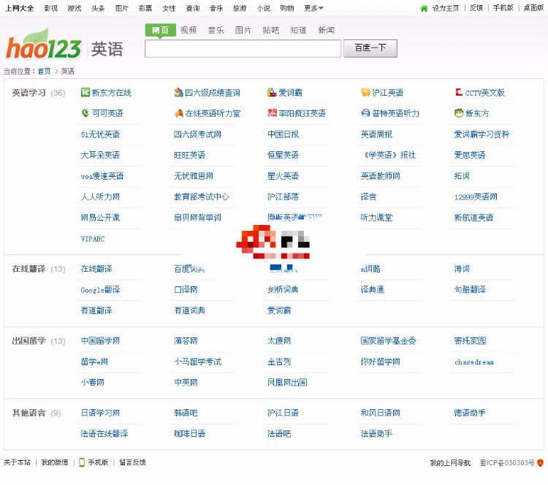Focus the Baidu search input field
548x485 pixels.
(x=243, y=48)
